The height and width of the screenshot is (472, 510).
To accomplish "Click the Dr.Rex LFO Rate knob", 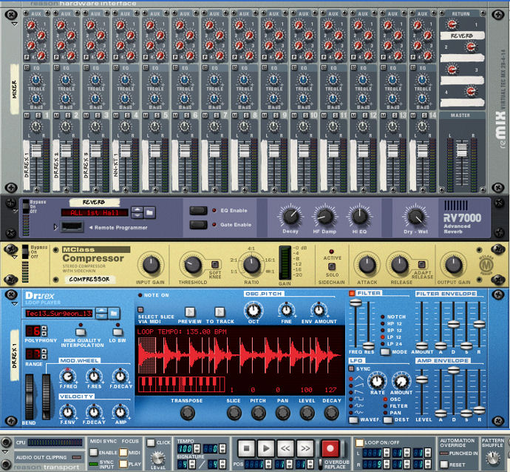I will coord(377,382).
